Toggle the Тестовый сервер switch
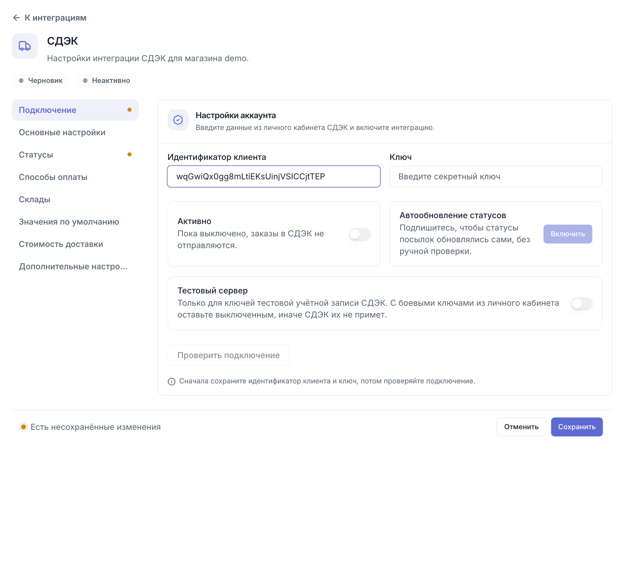This screenshot has width=624, height=588. pos(582,303)
